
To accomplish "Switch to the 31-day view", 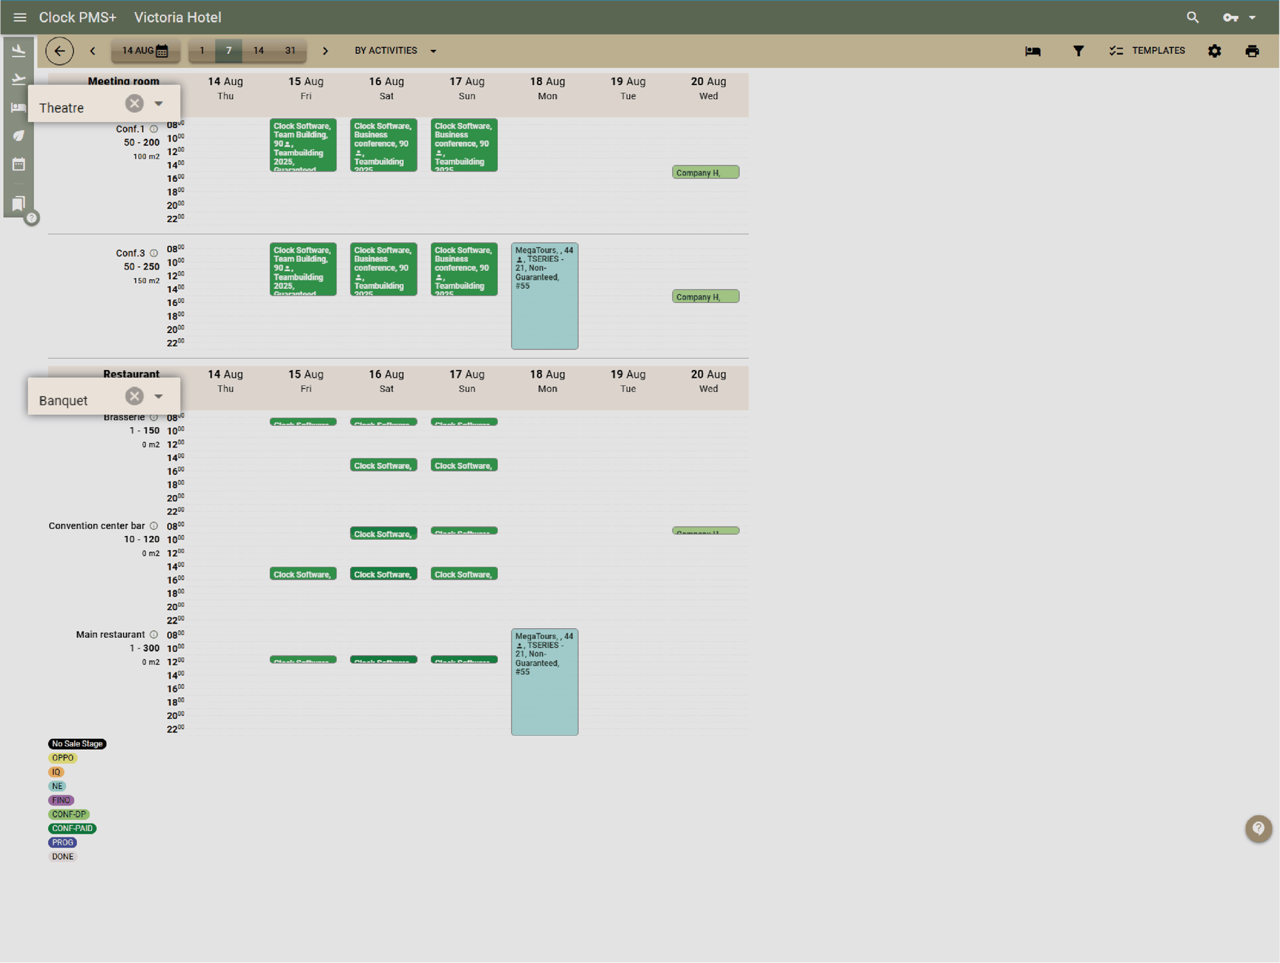I will 290,51.
